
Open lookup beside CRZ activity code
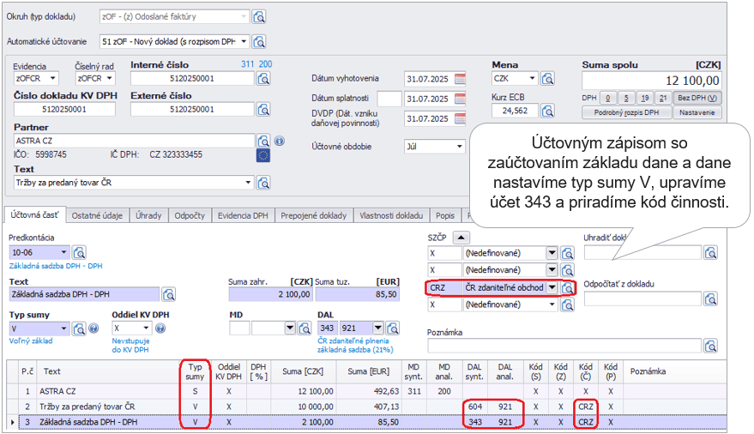coord(567,288)
